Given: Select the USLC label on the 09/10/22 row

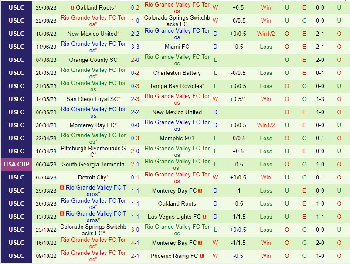Looking at the screenshot, I should [17, 256].
